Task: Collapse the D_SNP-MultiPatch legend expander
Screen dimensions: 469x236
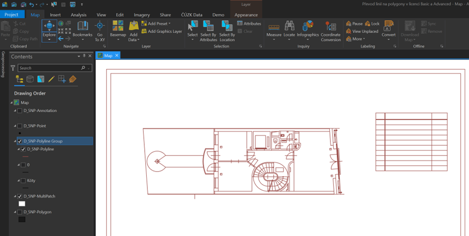Action: 15,196
